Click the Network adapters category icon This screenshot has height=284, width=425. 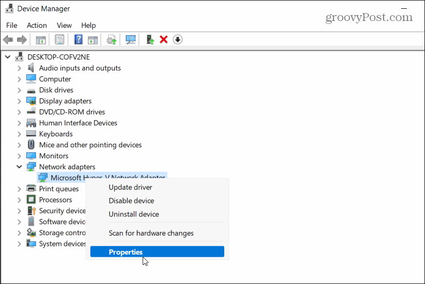(x=31, y=166)
